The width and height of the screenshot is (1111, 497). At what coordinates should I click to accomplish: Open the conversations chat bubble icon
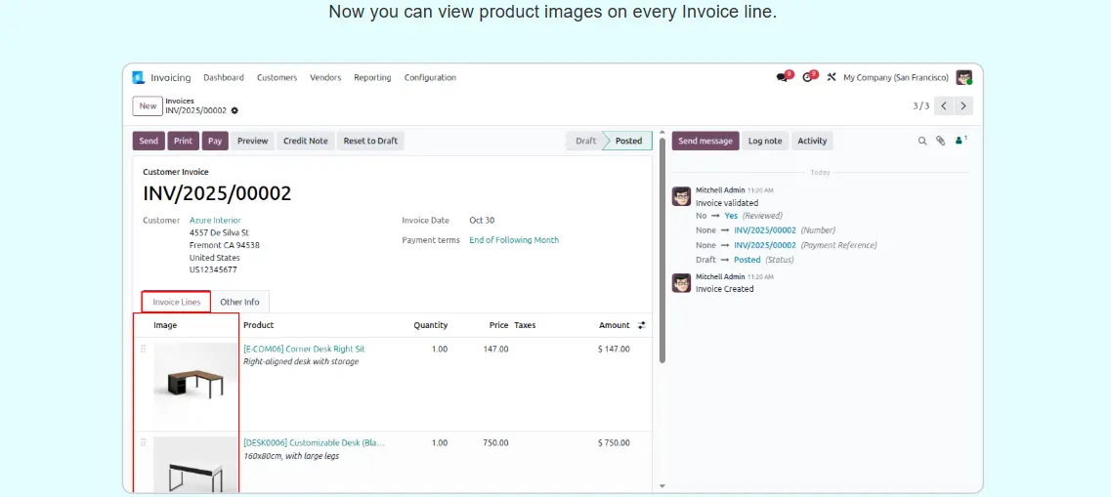click(x=782, y=78)
